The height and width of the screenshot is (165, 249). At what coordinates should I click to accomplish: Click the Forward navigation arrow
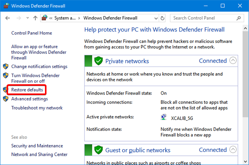(x=18, y=18)
